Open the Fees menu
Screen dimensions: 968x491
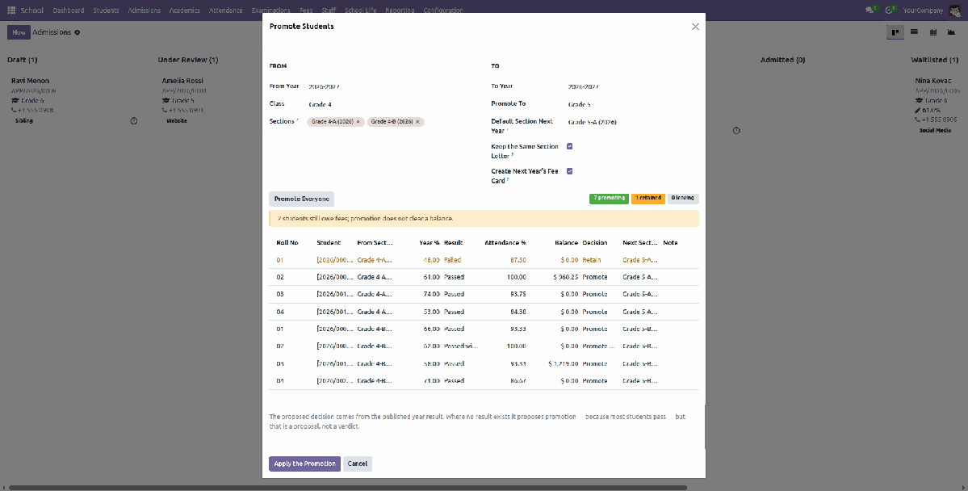pyautogui.click(x=306, y=10)
